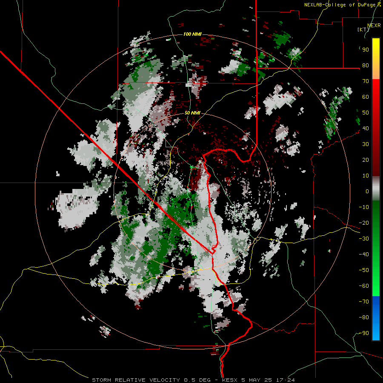Click the 5 MAY 25 date text
The width and height of the screenshot is (383, 383).
click(x=257, y=380)
